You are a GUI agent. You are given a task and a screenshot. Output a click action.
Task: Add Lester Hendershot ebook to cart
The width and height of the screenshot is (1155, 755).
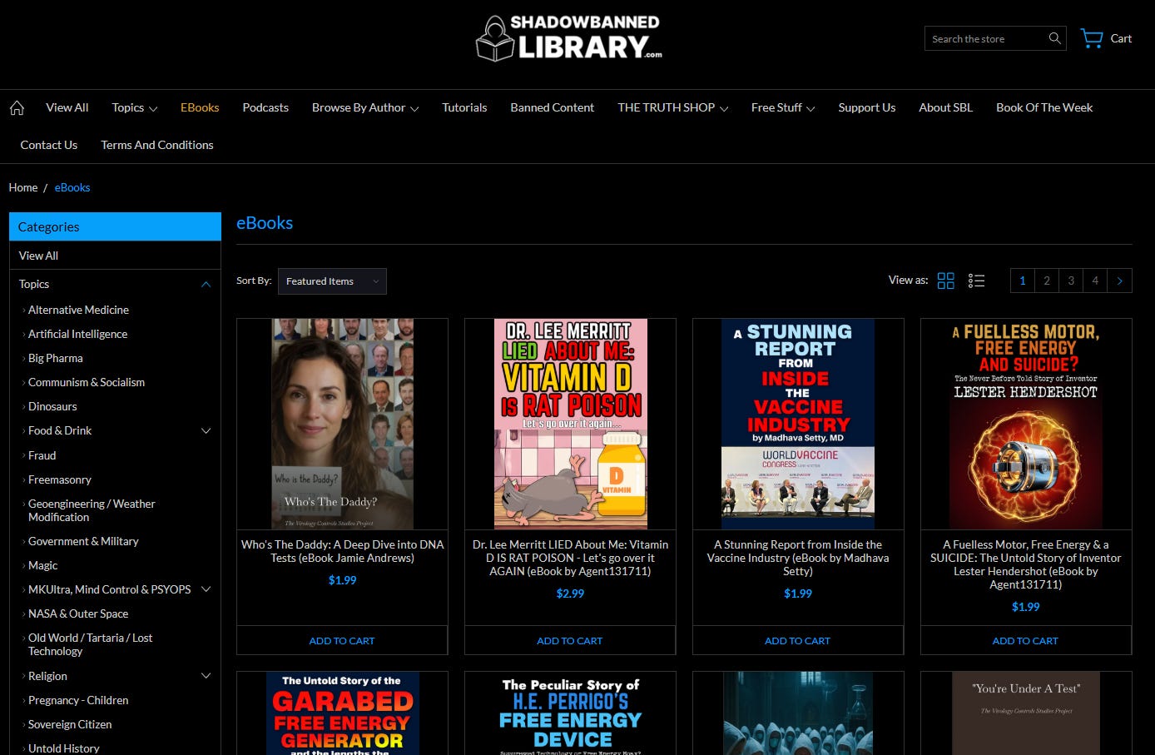coord(1026,640)
